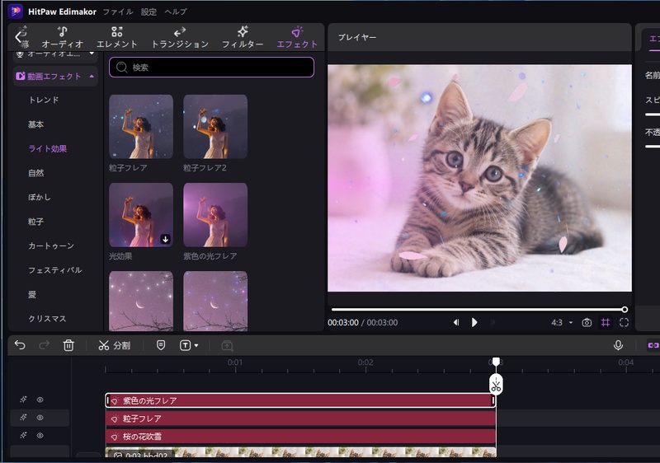Open the ヘルプ menu
The height and width of the screenshot is (463, 660).
click(x=176, y=12)
